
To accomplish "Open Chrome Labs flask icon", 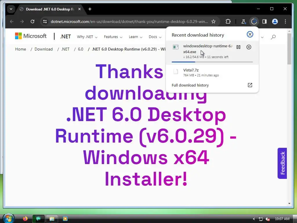I will (x=243, y=21).
